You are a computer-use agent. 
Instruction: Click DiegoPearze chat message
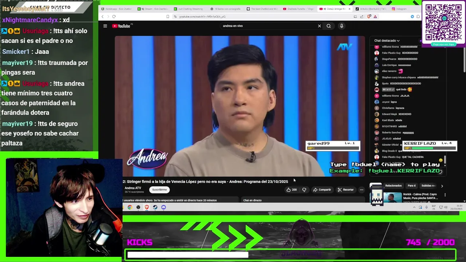(396, 59)
